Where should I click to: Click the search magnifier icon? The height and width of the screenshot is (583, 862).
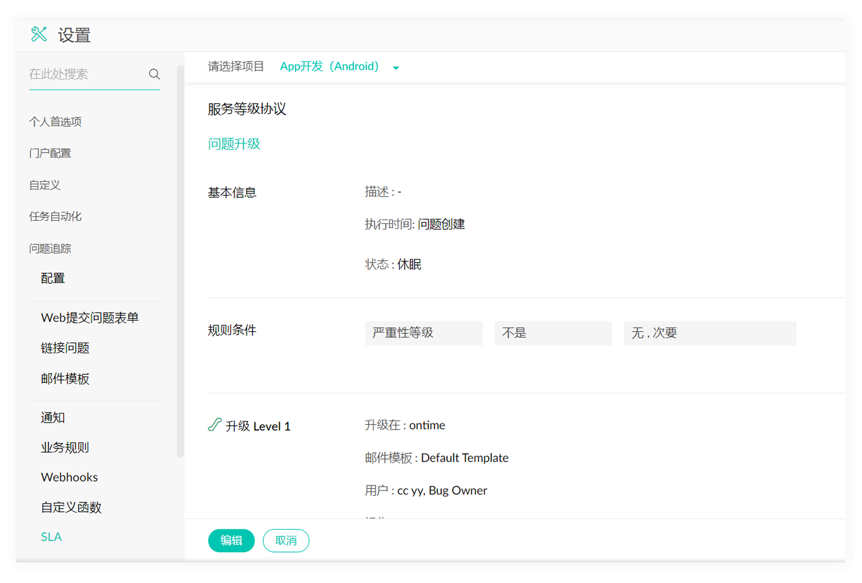point(154,74)
